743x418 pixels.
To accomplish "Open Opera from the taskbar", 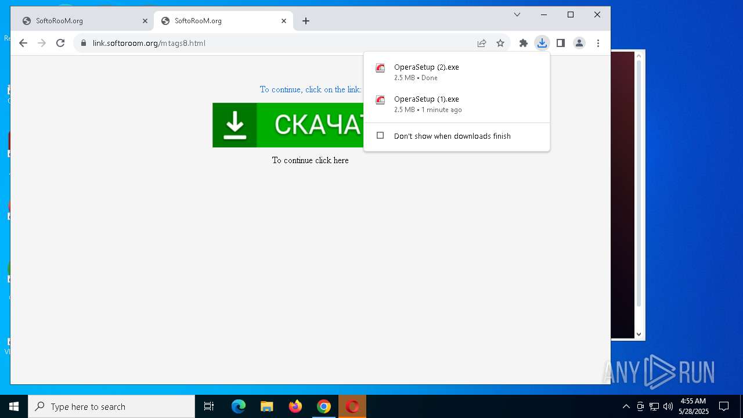I will click(352, 406).
